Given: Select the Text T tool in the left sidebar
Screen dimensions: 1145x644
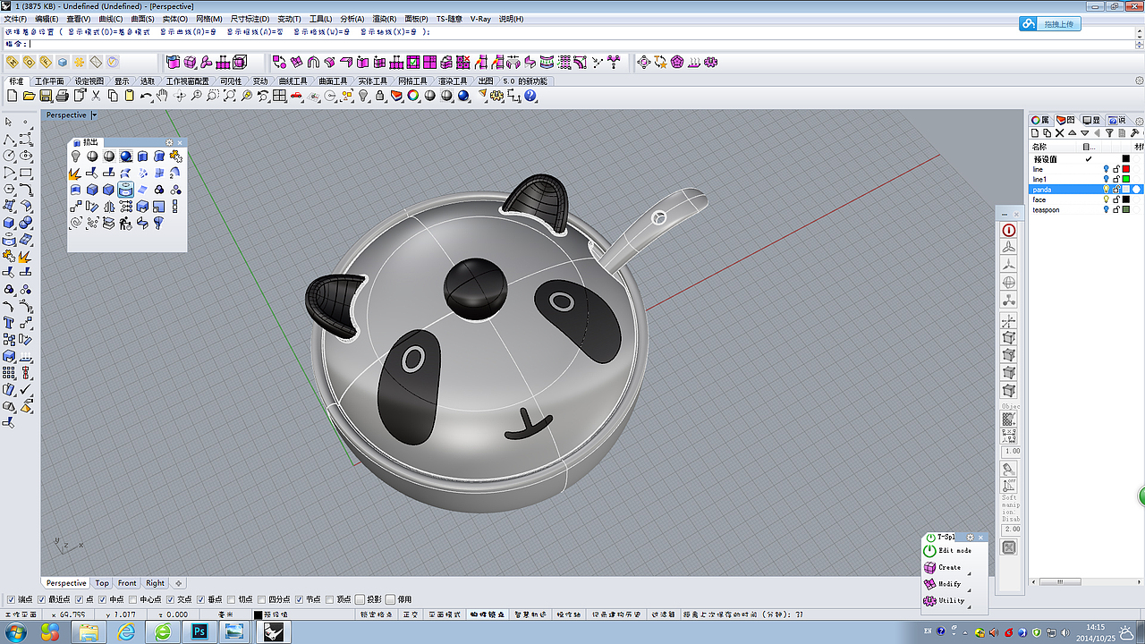Looking at the screenshot, I should (9, 322).
